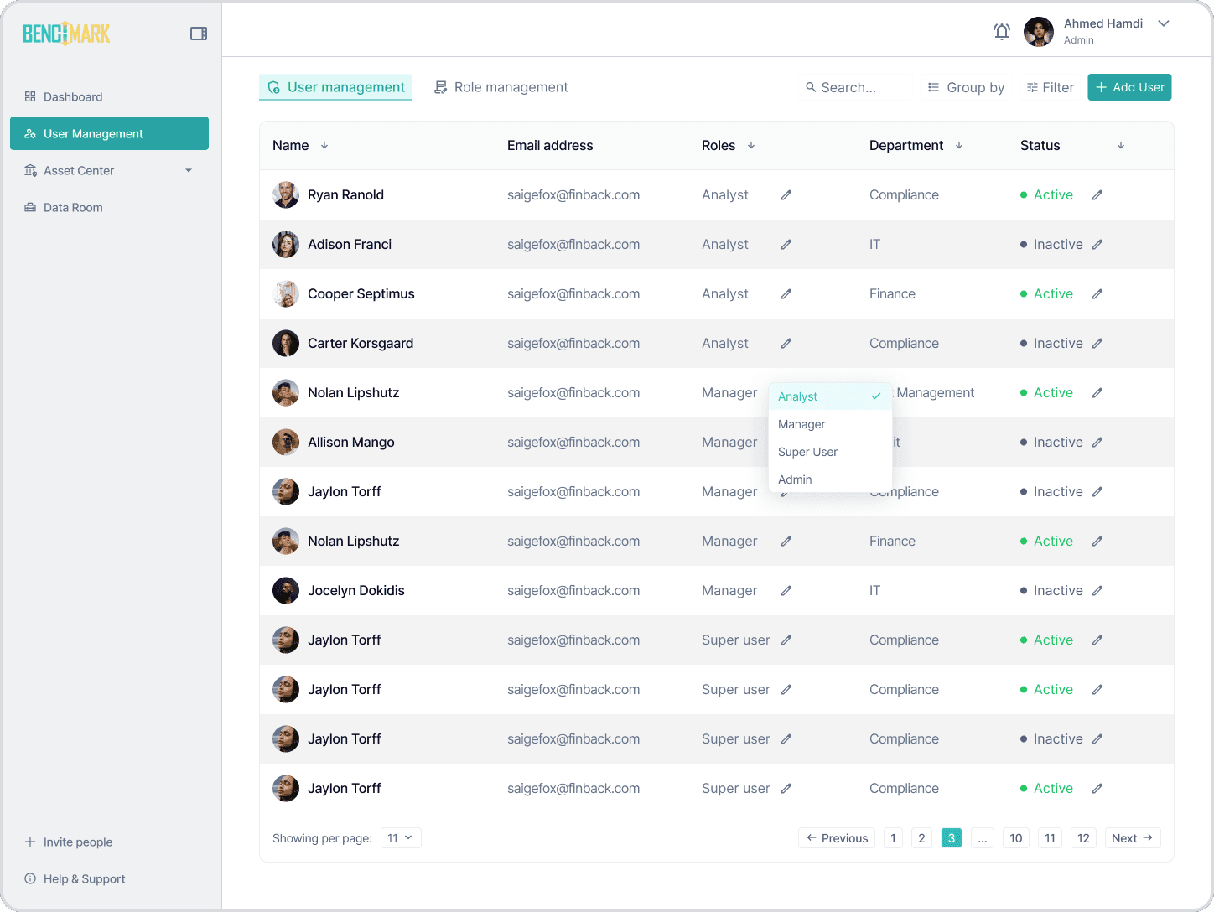
Task: Sort by Name column arrow
Action: pyautogui.click(x=324, y=145)
